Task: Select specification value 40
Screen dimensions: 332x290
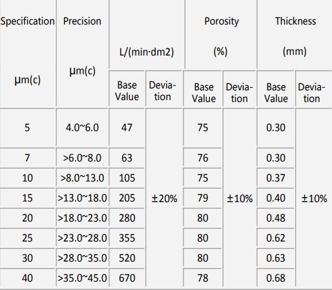Action: 27,278
